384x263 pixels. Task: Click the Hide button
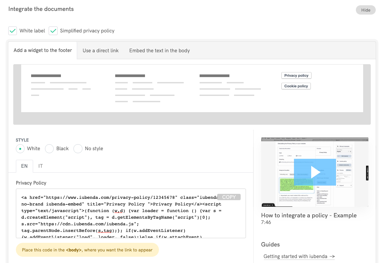point(365,10)
